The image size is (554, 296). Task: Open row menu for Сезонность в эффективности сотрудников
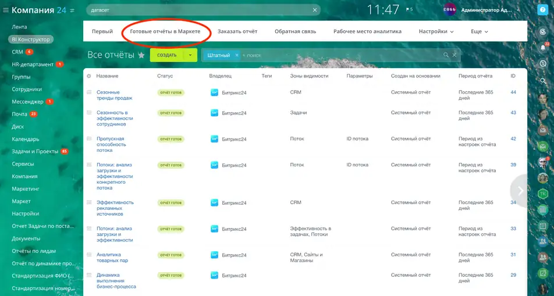click(89, 113)
